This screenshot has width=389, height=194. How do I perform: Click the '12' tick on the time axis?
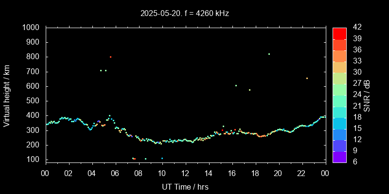(185, 173)
